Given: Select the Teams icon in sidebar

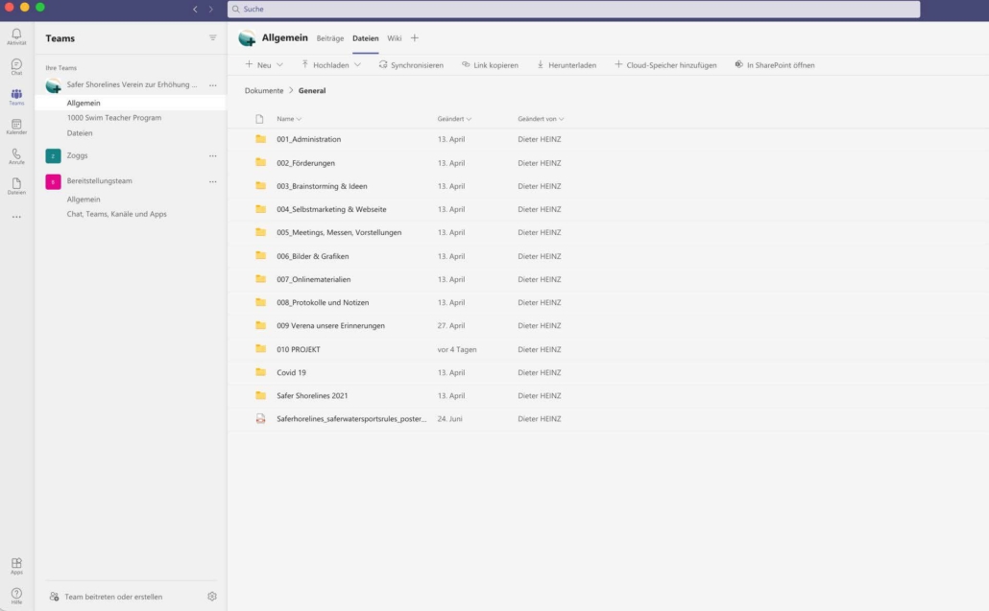Looking at the screenshot, I should (x=16, y=96).
